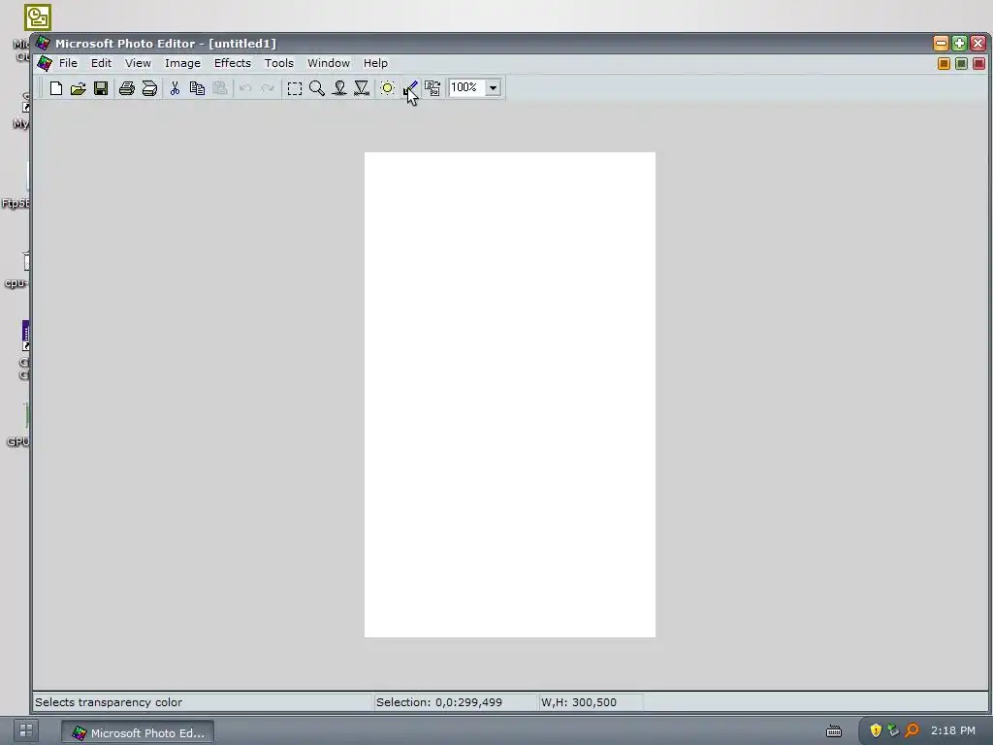Viewport: 993px width, 745px height.
Task: Click the 'Selects transparency color' status message
Action: coord(109,702)
